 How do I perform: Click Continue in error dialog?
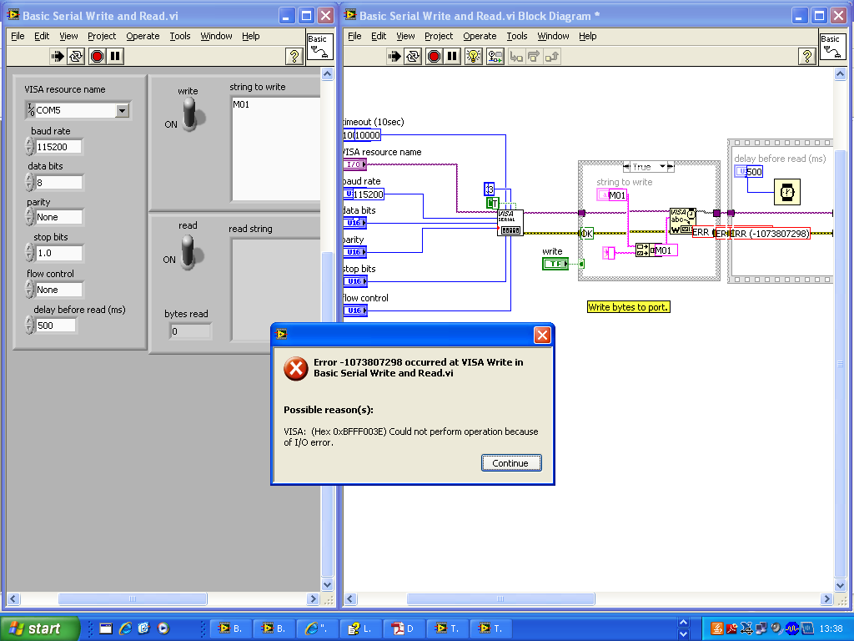pos(511,462)
